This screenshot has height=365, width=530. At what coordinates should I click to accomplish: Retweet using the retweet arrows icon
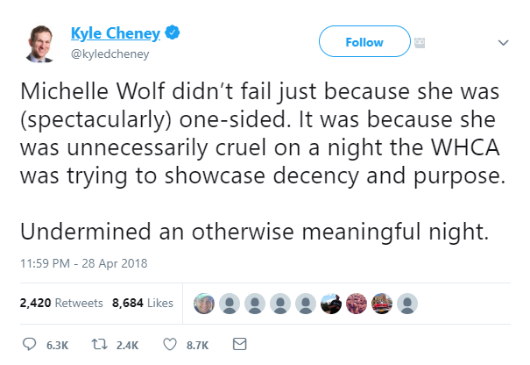100,345
